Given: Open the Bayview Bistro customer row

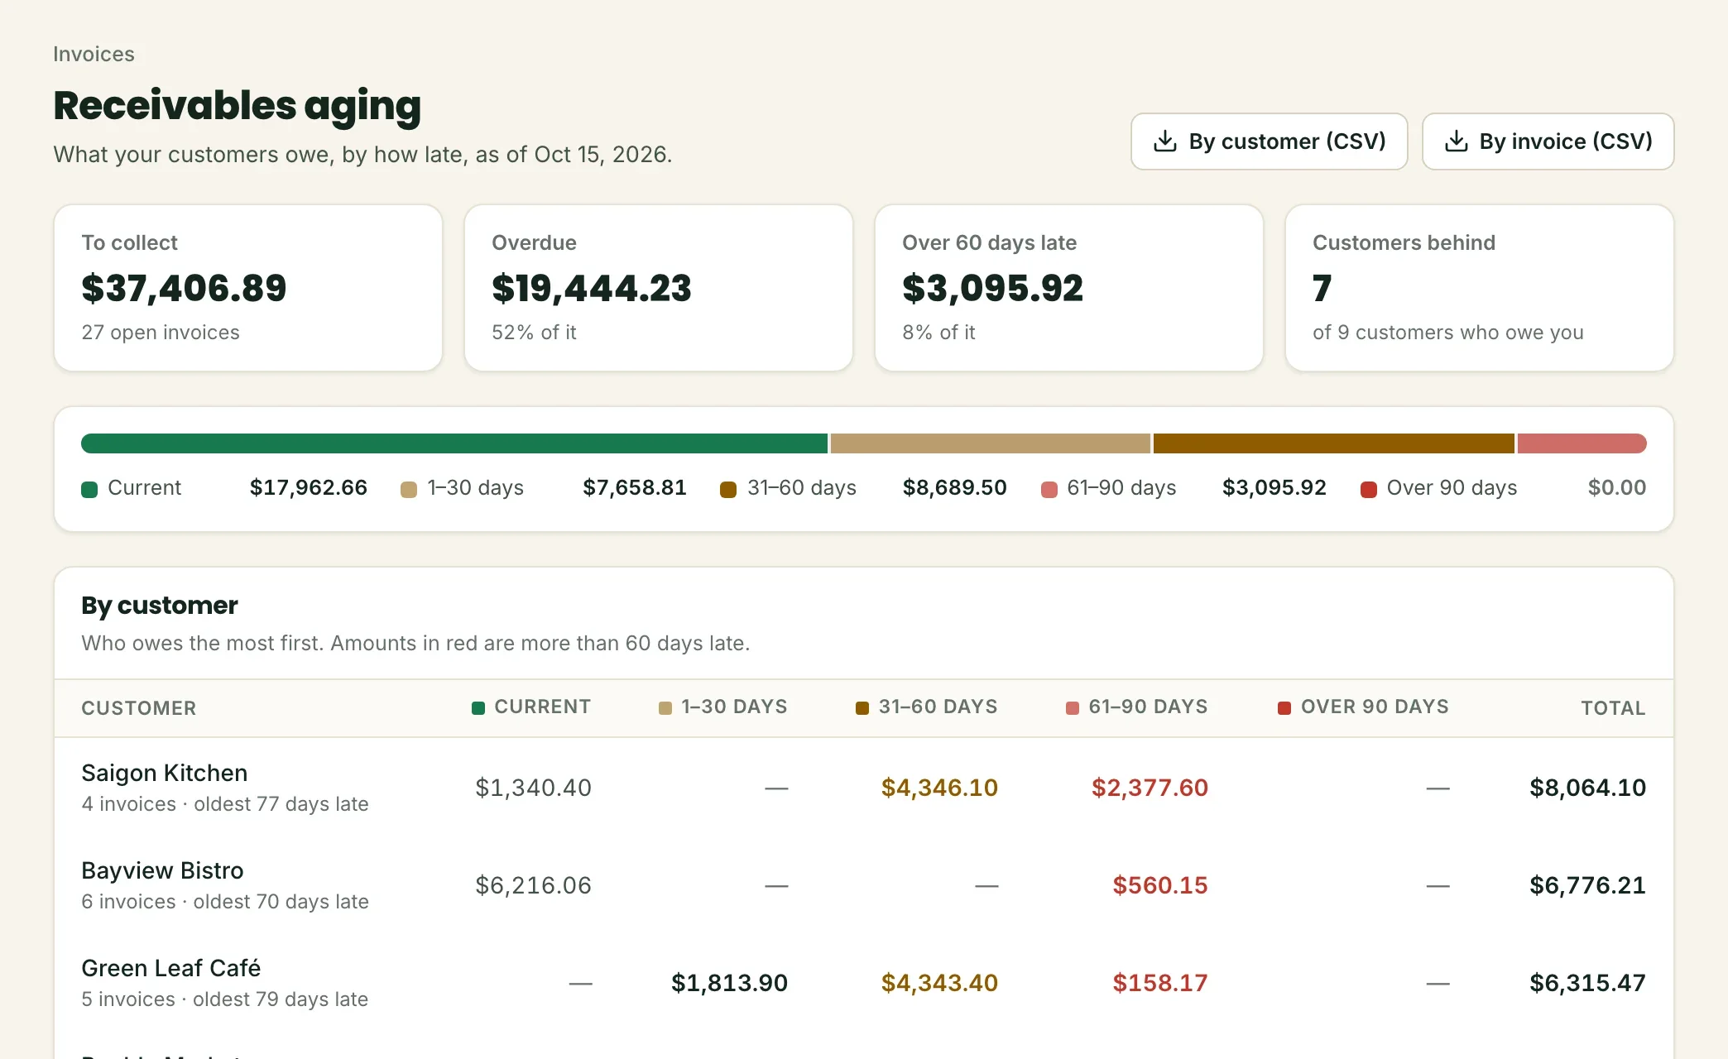Looking at the screenshot, I should point(864,884).
